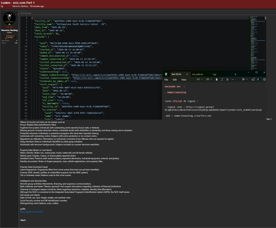Open the gofile.io download link
The width and height of the screenshot is (276, 228).
point(31,212)
